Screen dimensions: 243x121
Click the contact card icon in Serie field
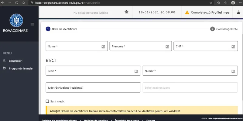tap(136, 71)
